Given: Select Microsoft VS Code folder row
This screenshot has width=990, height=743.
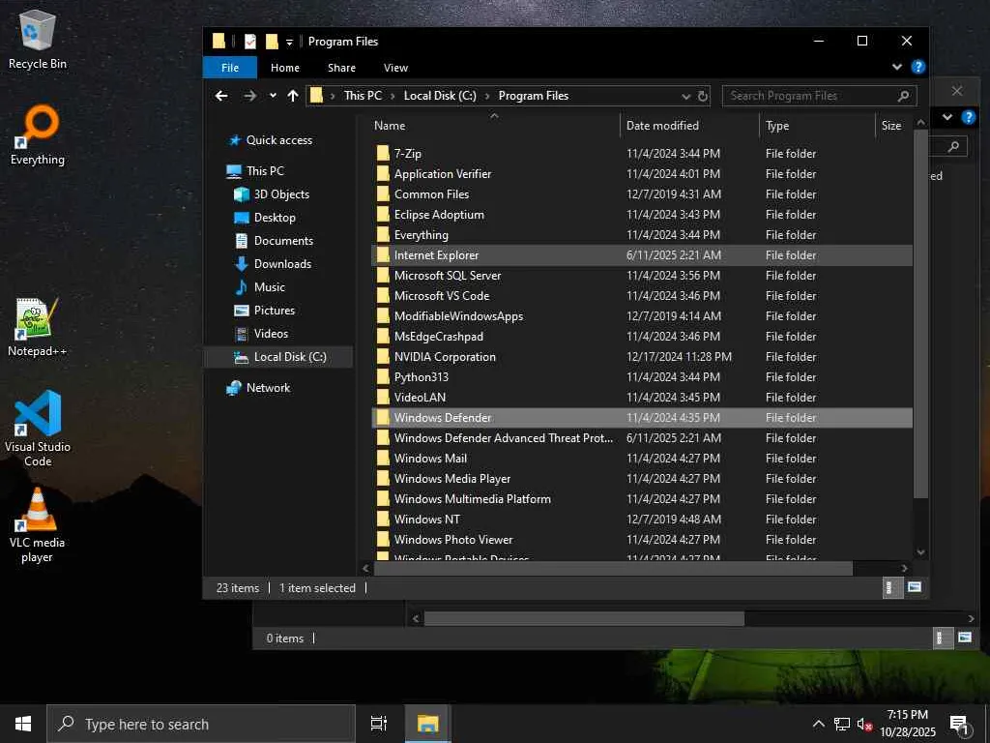Looking at the screenshot, I should click(643, 296).
